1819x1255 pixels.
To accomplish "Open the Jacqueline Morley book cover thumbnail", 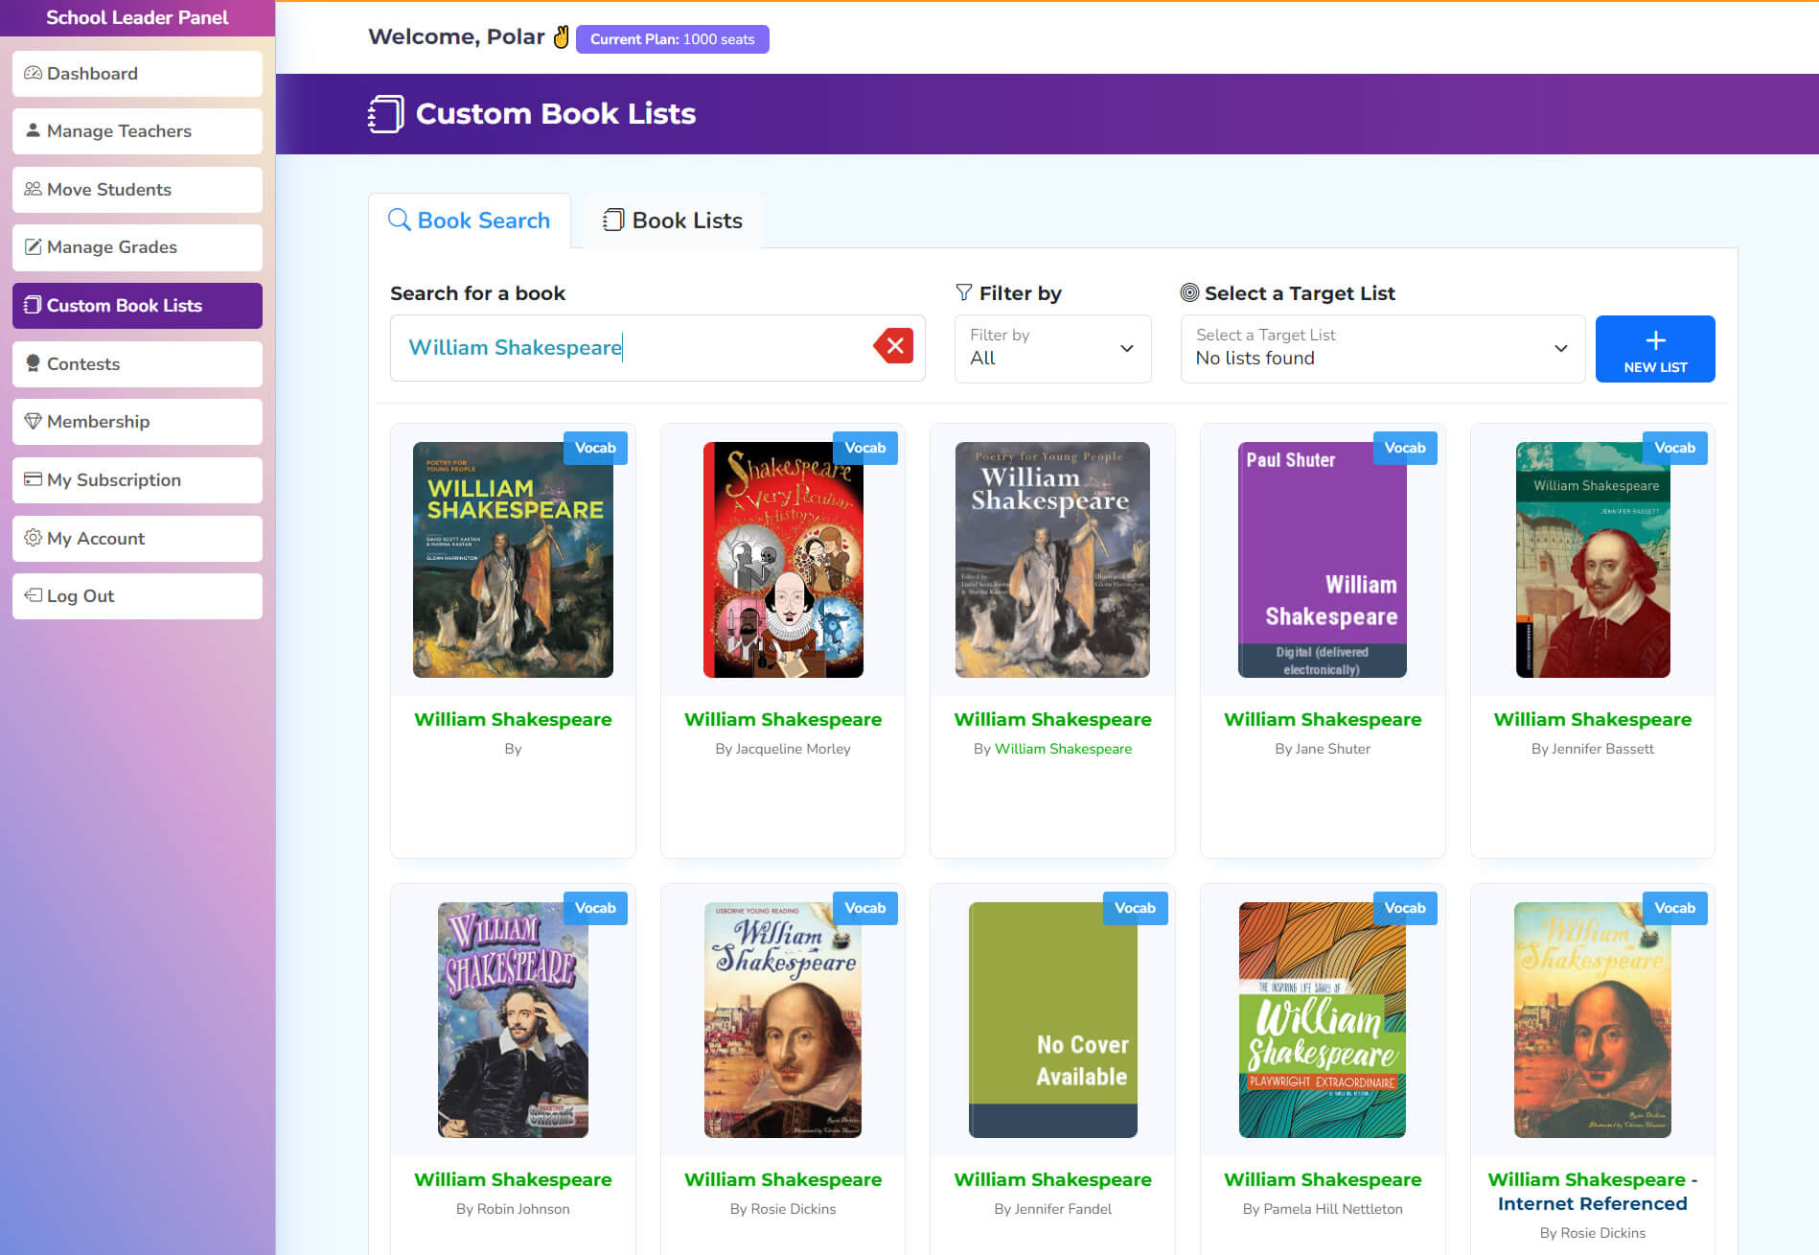I will click(783, 560).
